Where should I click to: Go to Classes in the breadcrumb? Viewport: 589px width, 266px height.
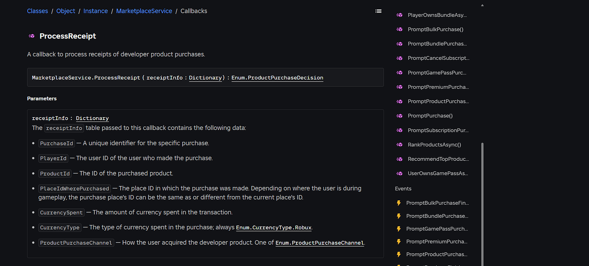[38, 11]
